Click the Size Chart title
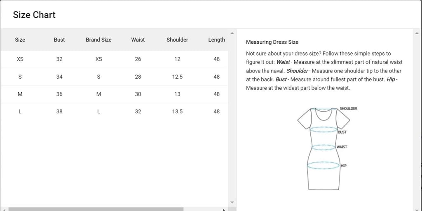 click(34, 15)
